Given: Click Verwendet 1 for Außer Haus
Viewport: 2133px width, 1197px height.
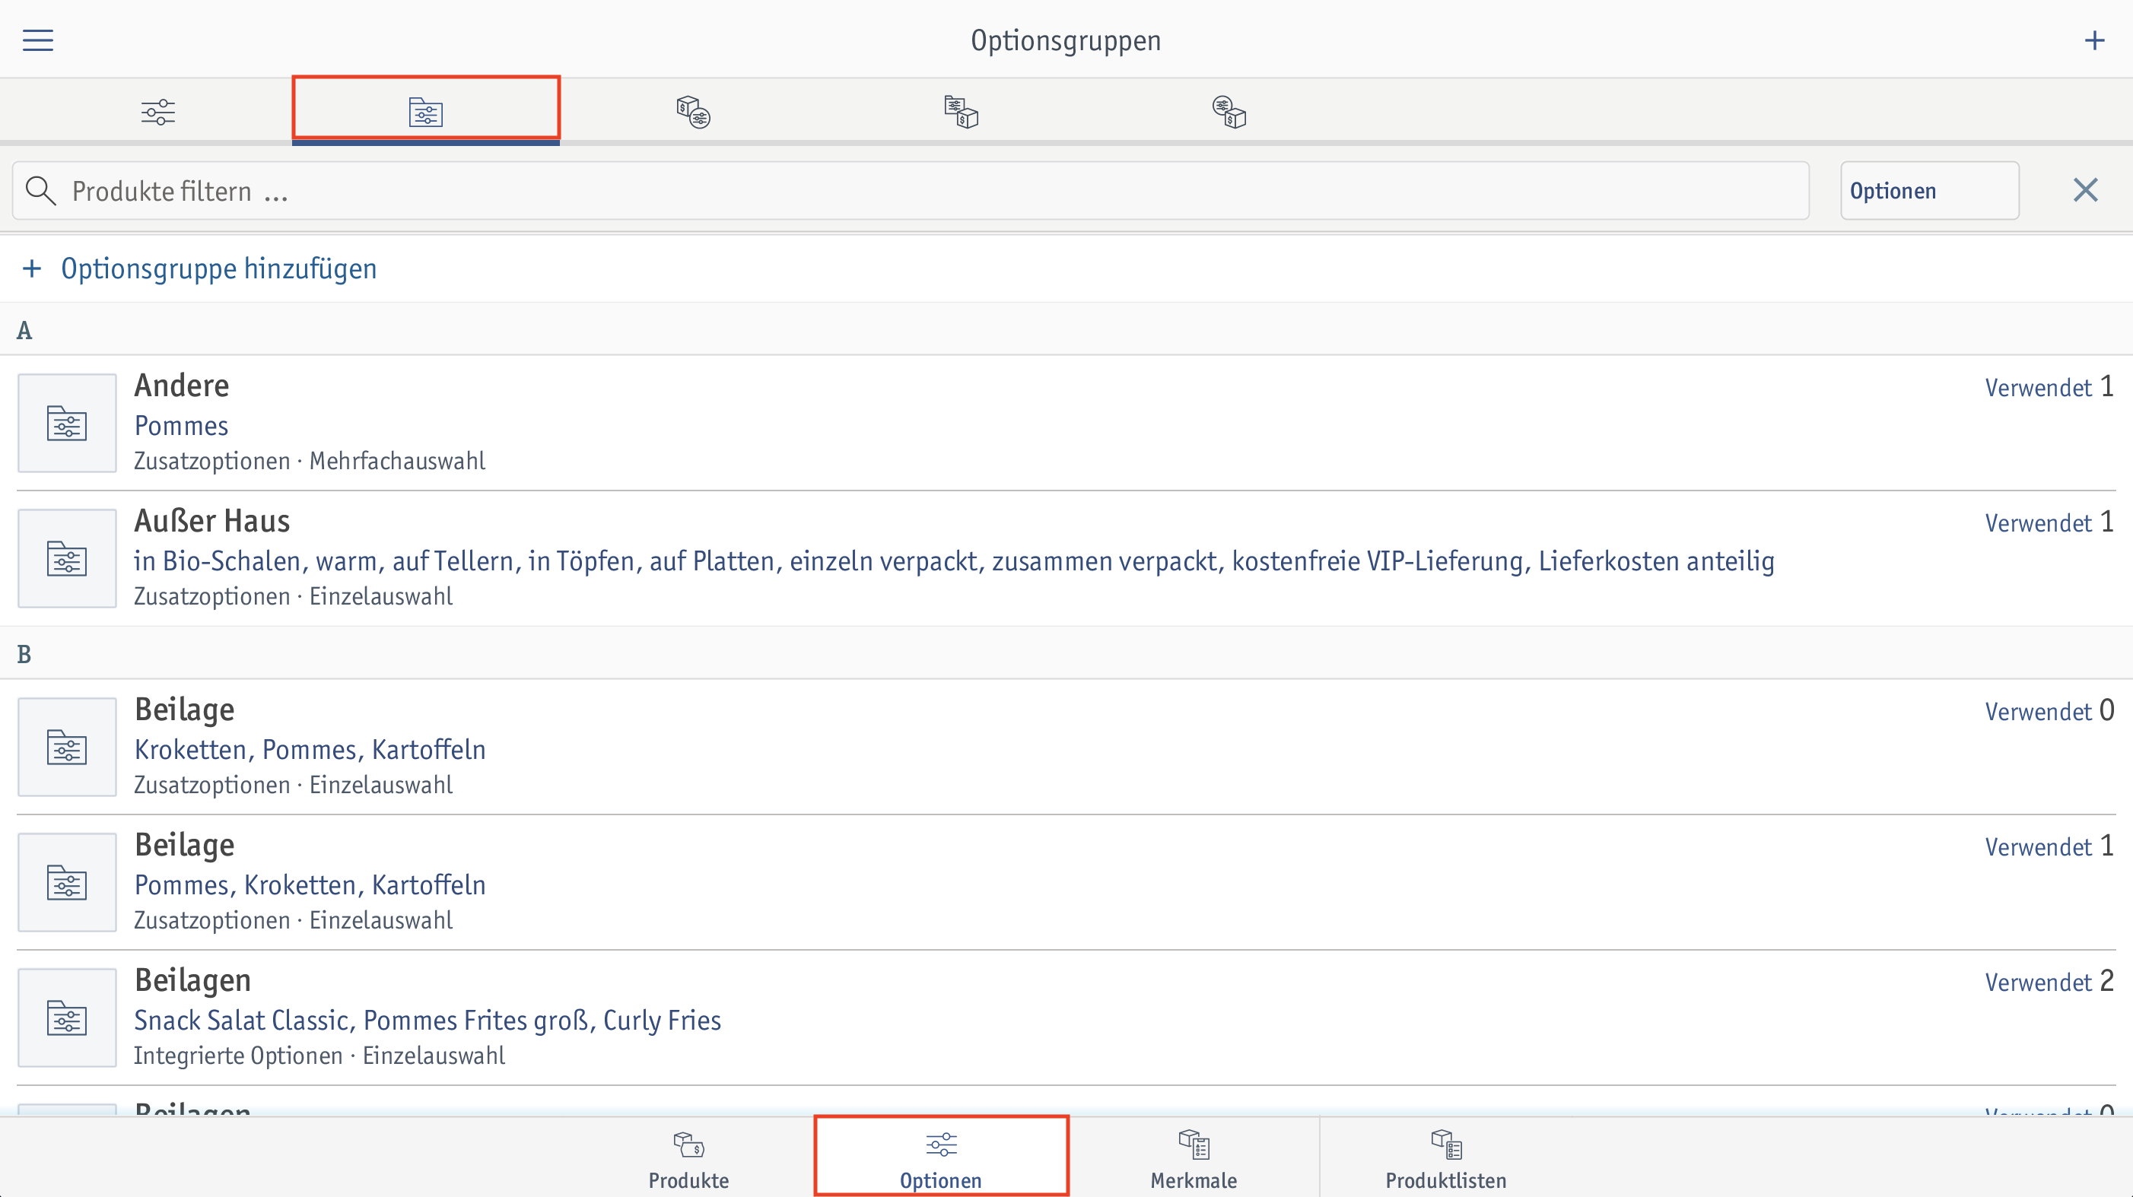Looking at the screenshot, I should tap(2049, 522).
